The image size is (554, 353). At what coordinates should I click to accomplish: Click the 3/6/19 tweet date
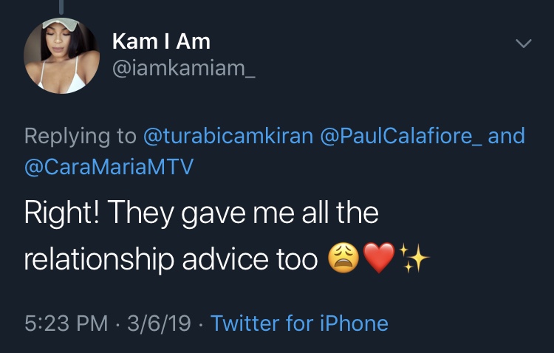click(159, 323)
